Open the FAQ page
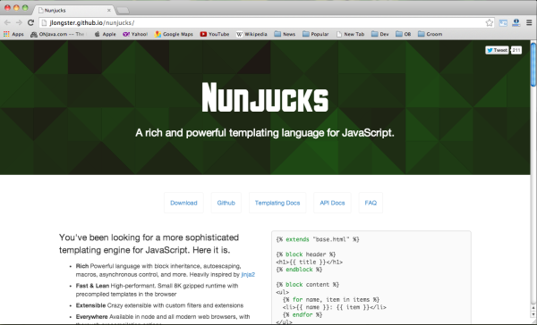 coord(371,203)
